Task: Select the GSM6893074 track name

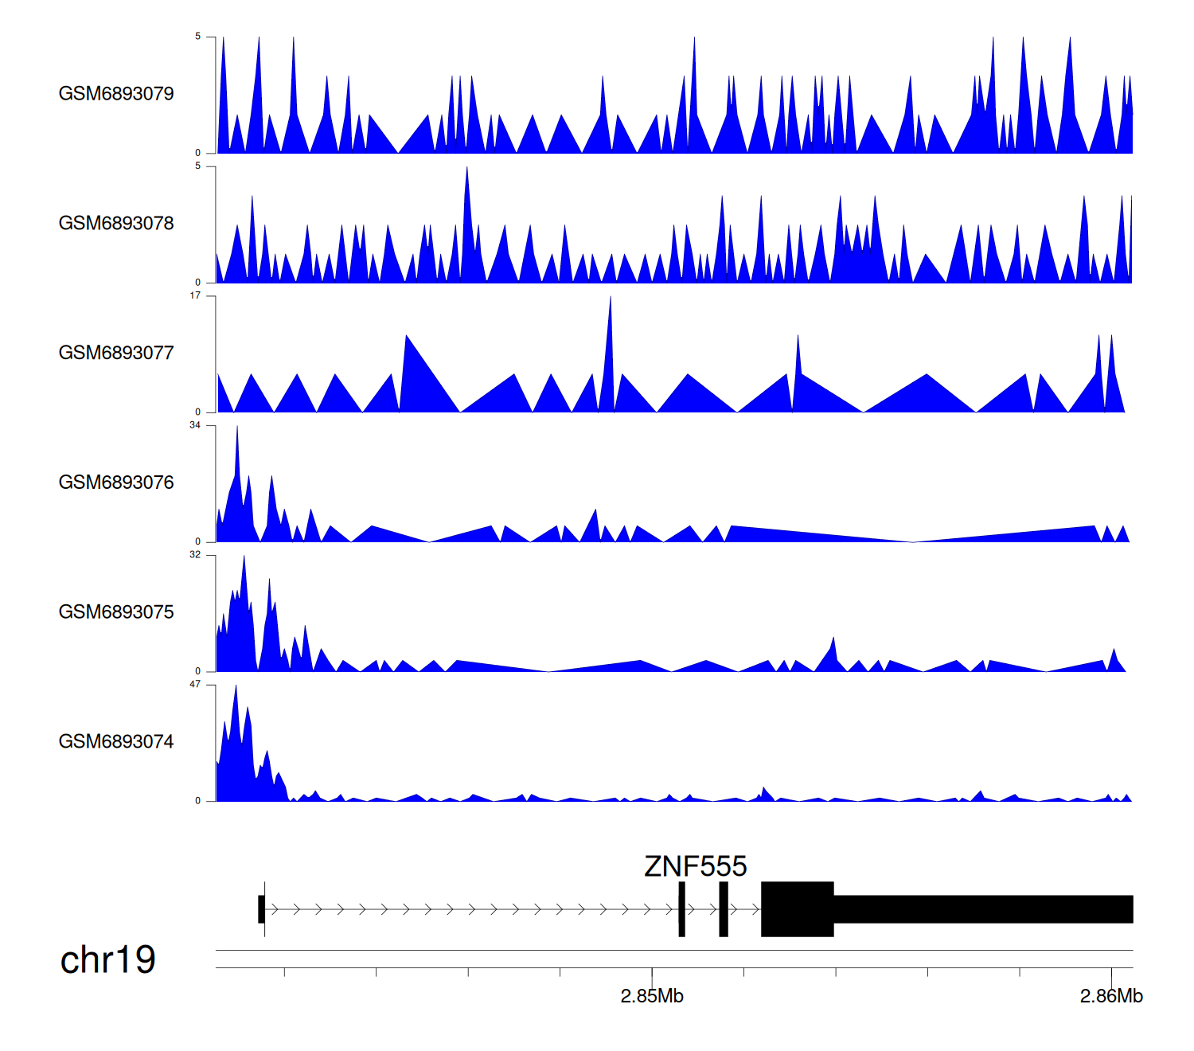Action: [x=116, y=742]
